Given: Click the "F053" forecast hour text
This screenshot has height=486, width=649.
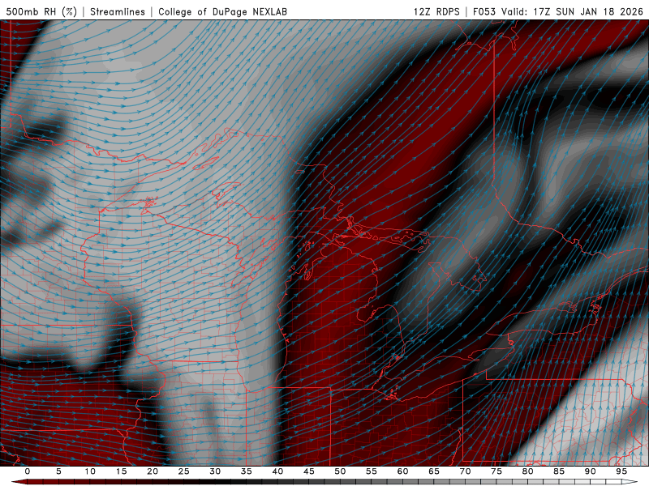Looking at the screenshot, I should click(x=484, y=11).
